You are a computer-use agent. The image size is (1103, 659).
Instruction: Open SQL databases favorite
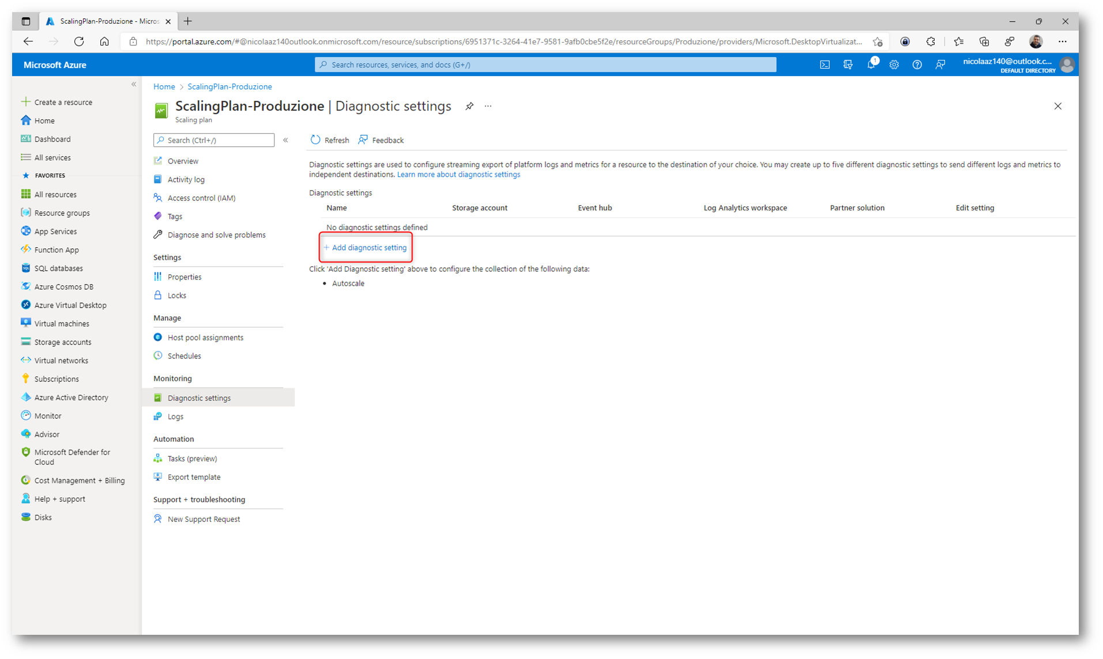click(58, 268)
